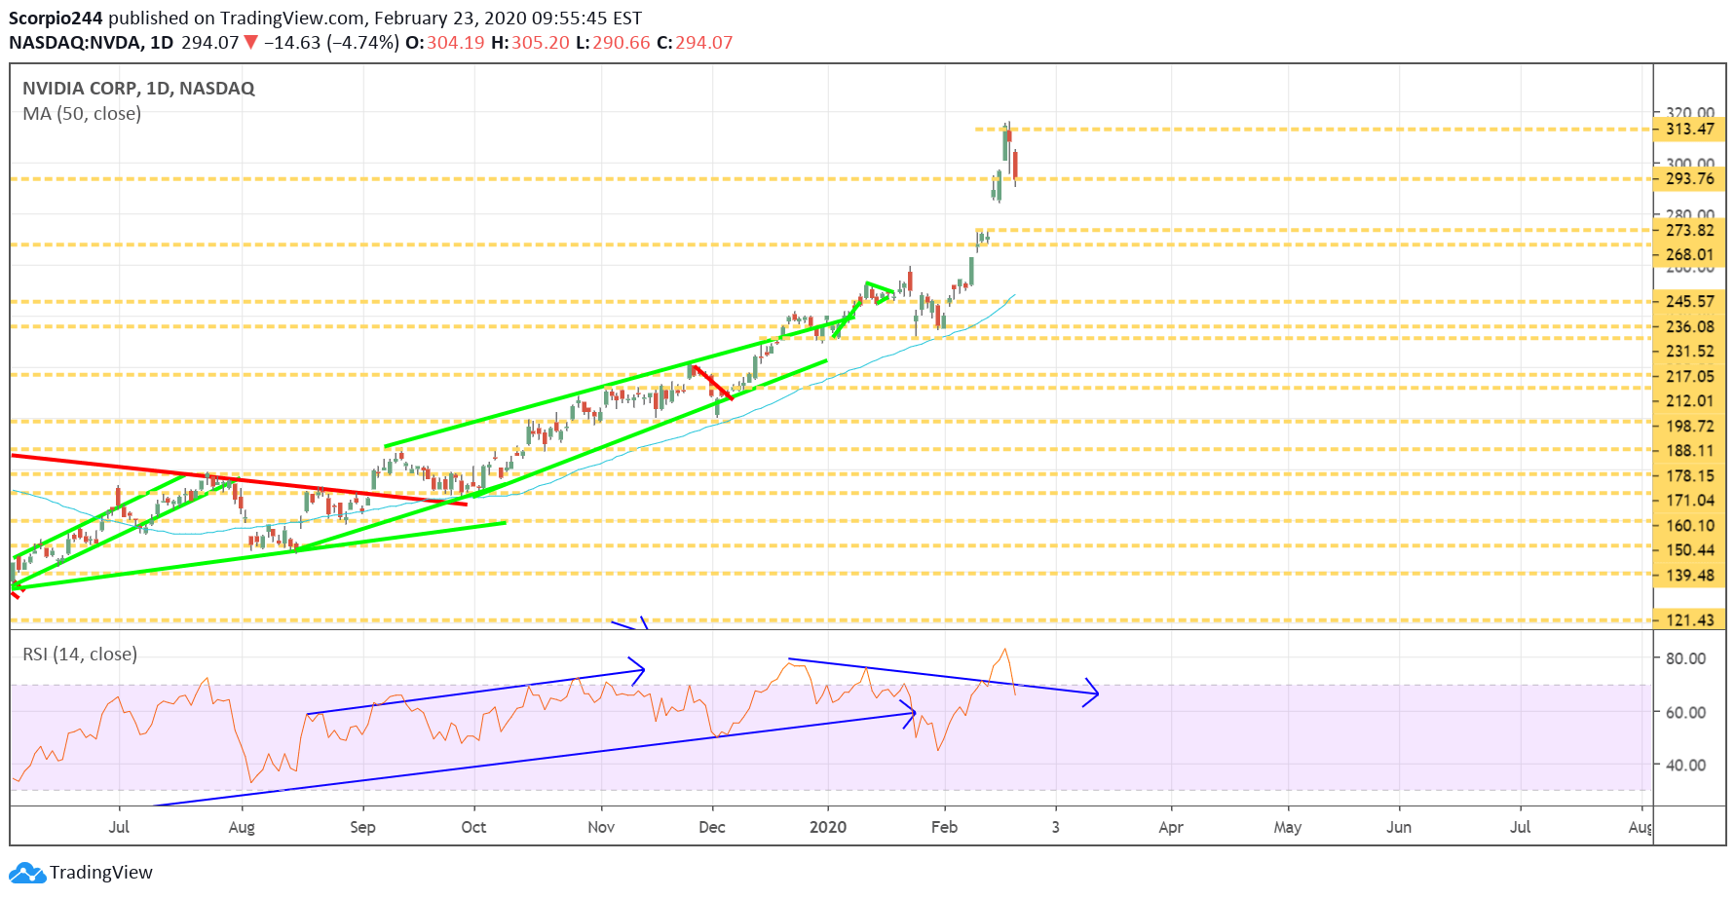Screen dimensions: 1736x899
Task: Select the 273.82 price label
Action: pos(1690,230)
